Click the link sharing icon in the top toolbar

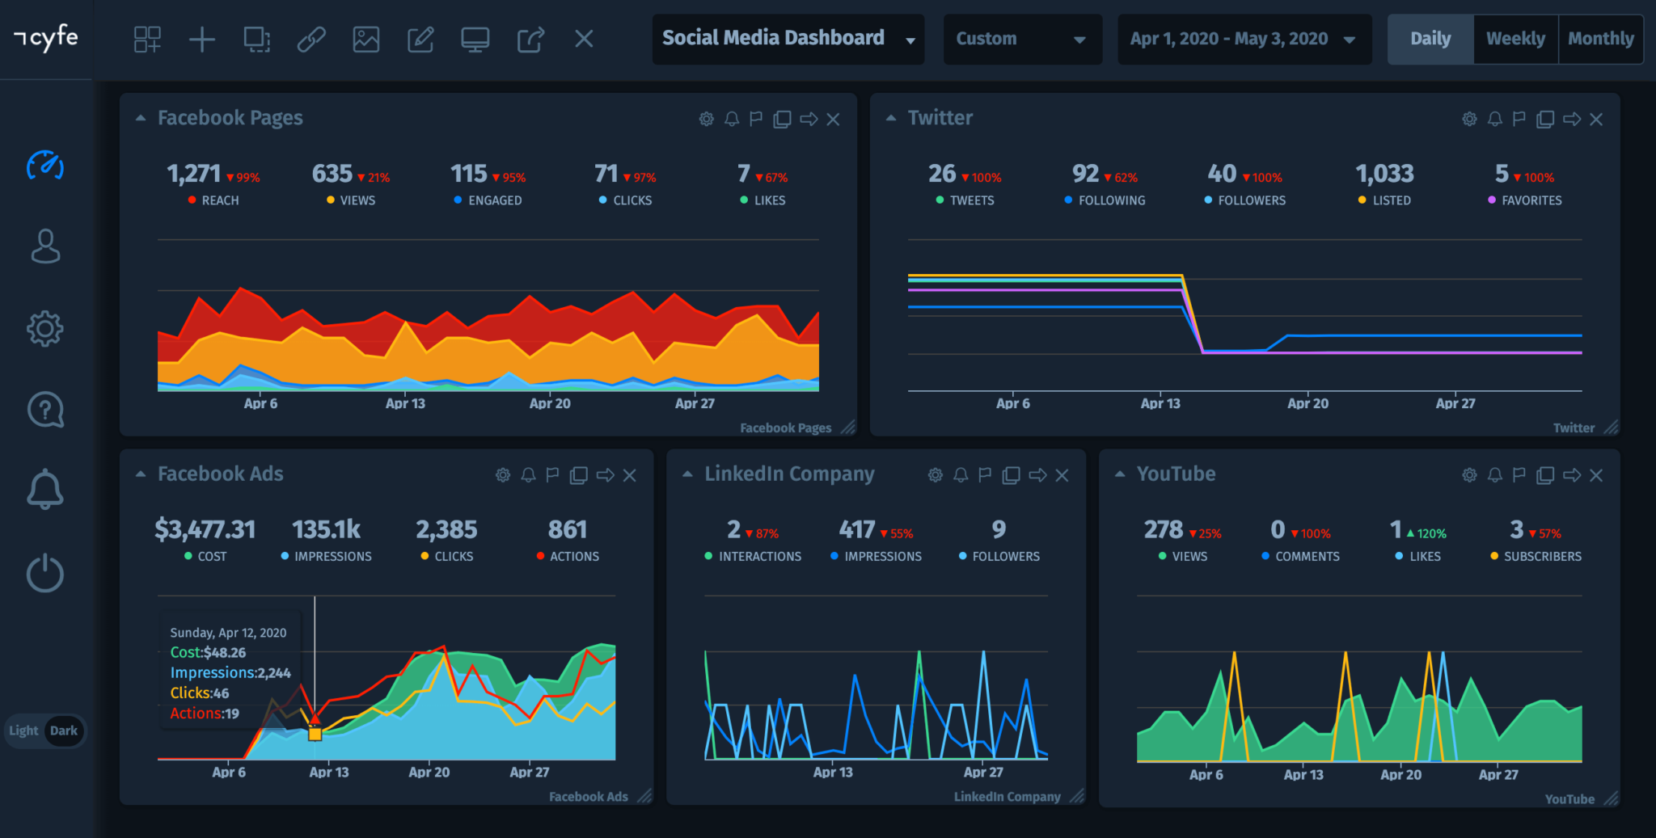(x=311, y=39)
